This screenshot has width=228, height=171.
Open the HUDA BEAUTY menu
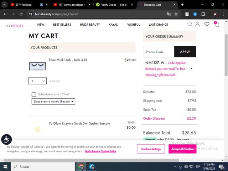click(90, 25)
